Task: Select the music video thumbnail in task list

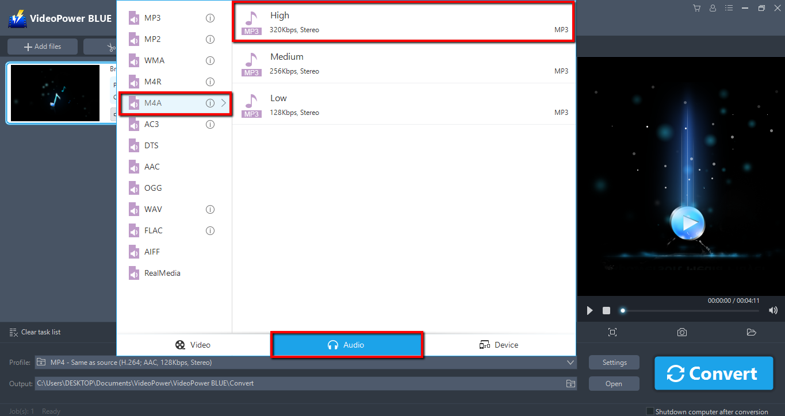Action: (x=55, y=93)
